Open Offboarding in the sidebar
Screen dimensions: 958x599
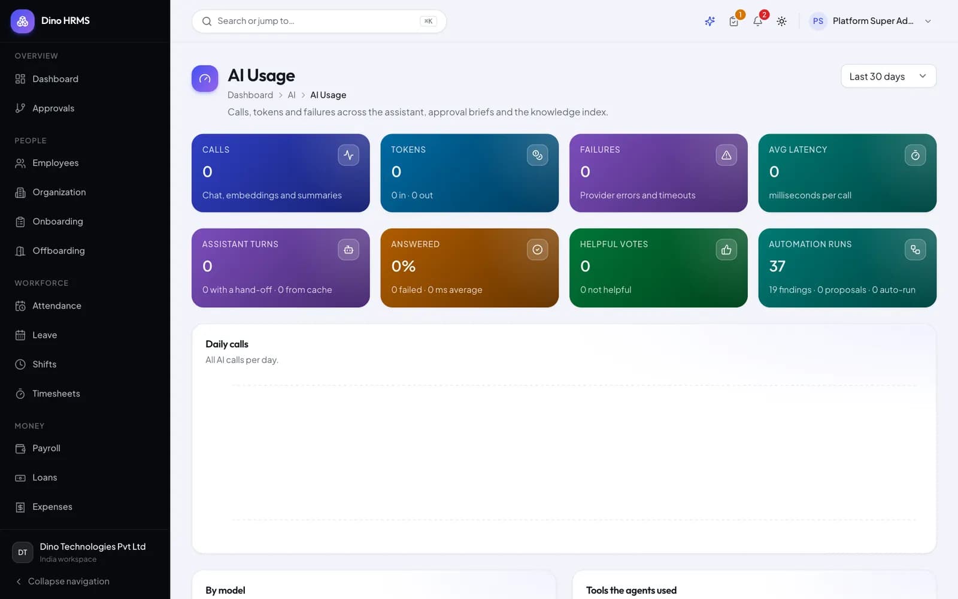pyautogui.click(x=85, y=251)
